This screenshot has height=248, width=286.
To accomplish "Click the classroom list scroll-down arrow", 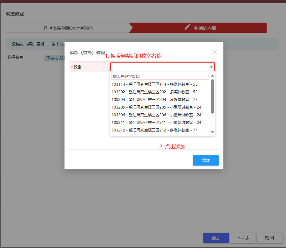I will [x=212, y=132].
